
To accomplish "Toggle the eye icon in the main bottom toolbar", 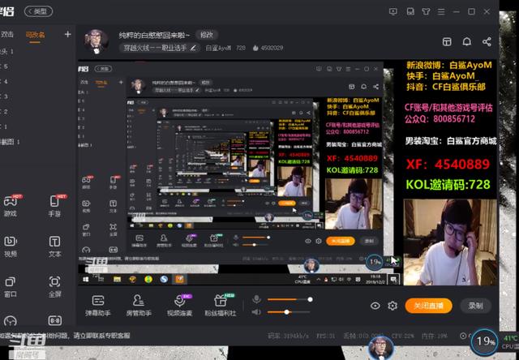I will click(375, 306).
